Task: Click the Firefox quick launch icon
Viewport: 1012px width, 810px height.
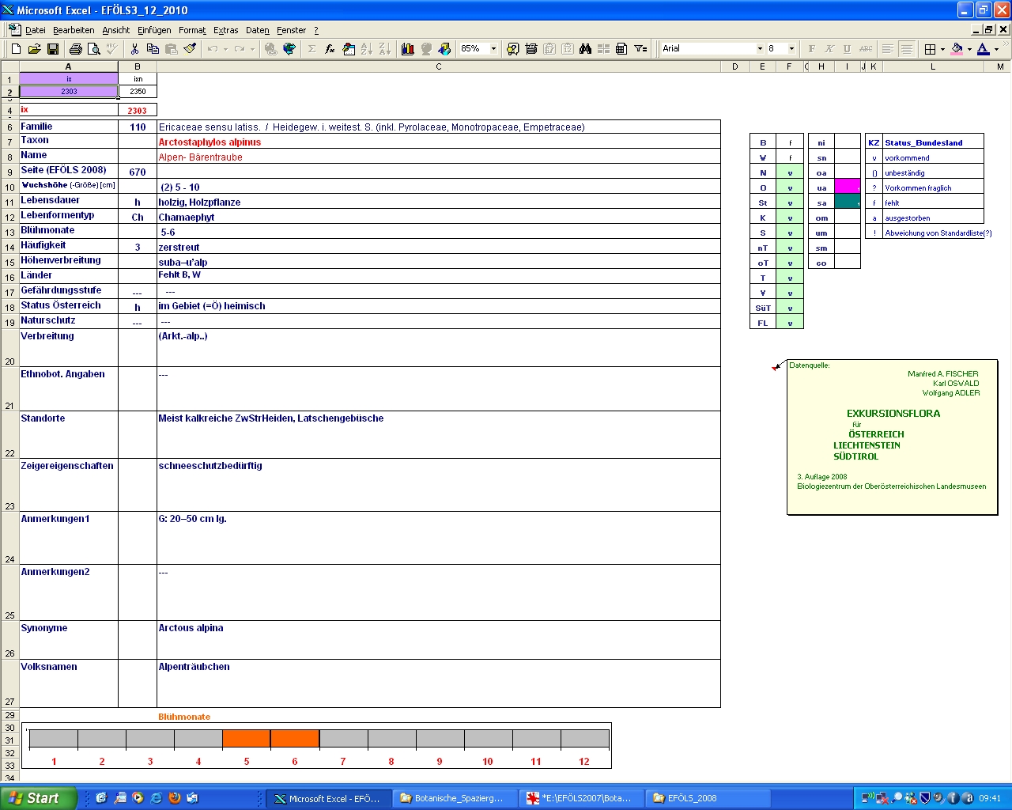Action: coord(174,798)
